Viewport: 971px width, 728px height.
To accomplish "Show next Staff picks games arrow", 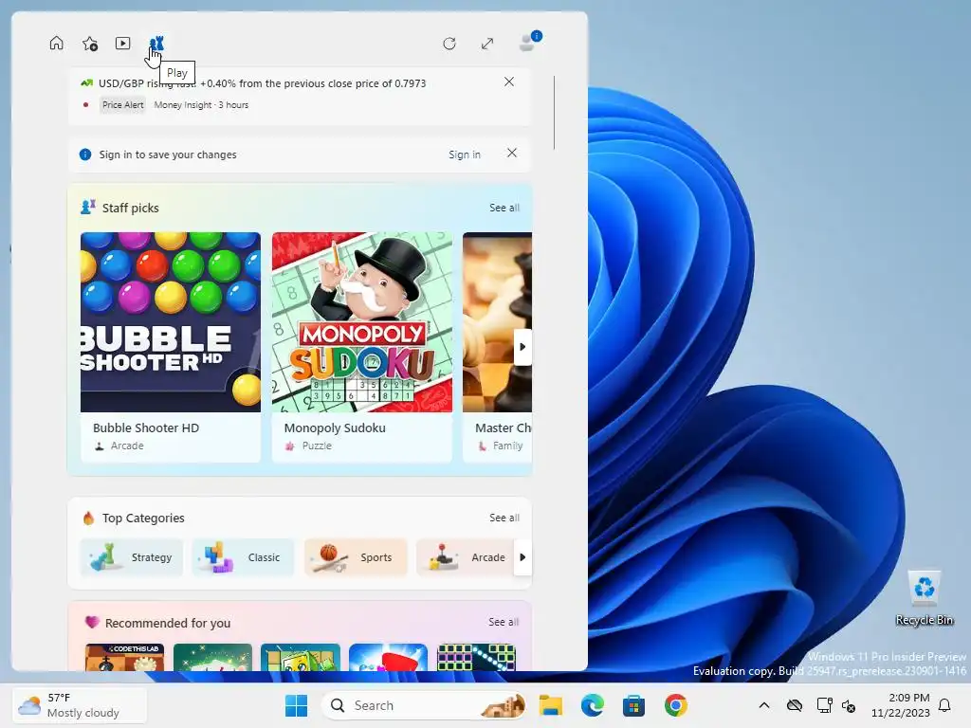I will coord(522,347).
